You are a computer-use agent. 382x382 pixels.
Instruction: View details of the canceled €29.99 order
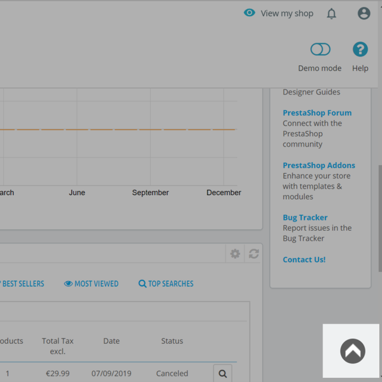coord(222,373)
